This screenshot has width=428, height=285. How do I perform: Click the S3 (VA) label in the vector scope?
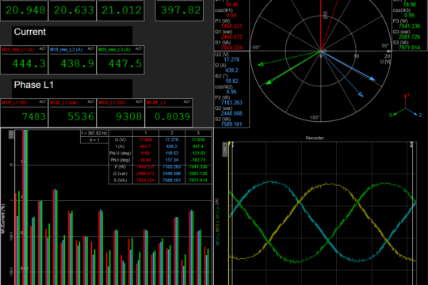click(x=401, y=43)
